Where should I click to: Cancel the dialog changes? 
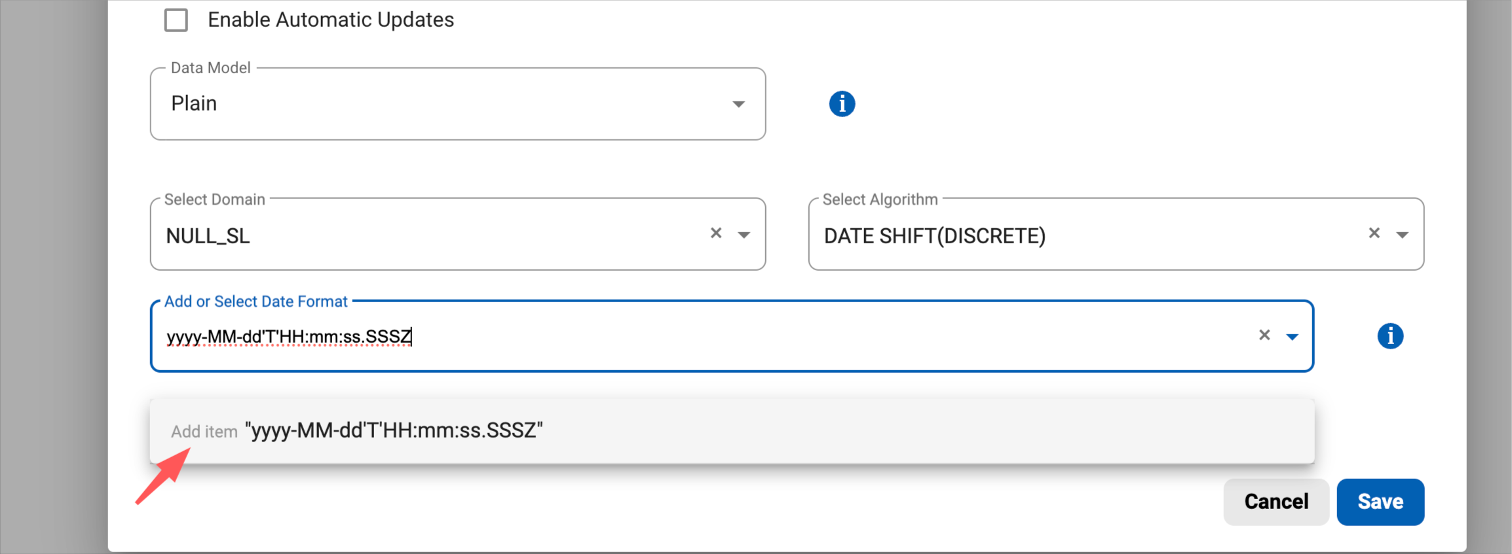[1275, 501]
